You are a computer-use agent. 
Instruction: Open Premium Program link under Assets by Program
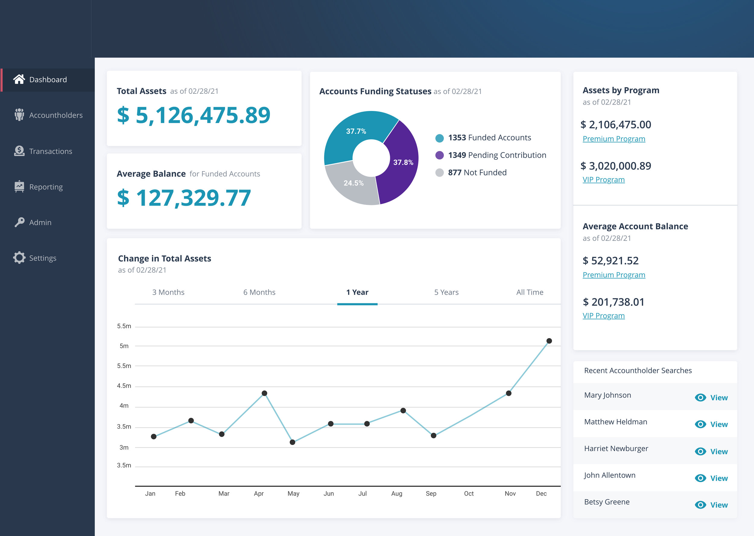pyautogui.click(x=614, y=139)
